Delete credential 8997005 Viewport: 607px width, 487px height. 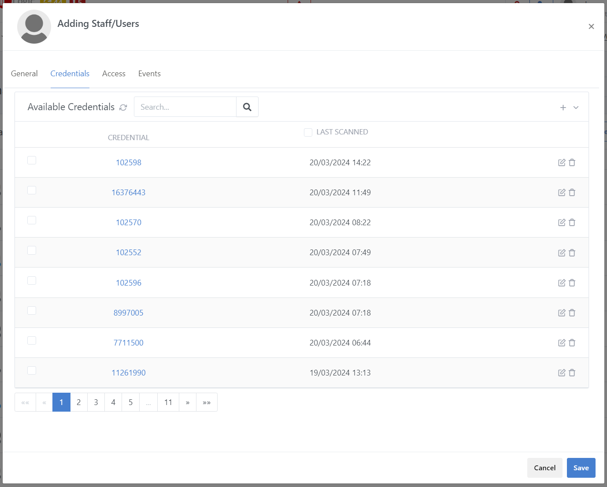click(x=572, y=313)
